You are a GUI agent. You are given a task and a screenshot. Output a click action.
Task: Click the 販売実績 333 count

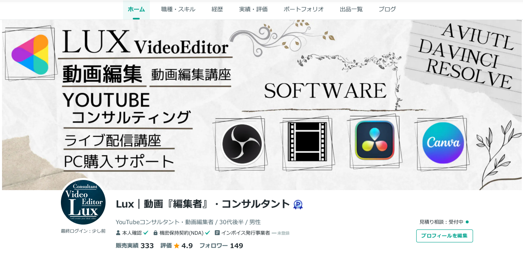[x=135, y=246]
